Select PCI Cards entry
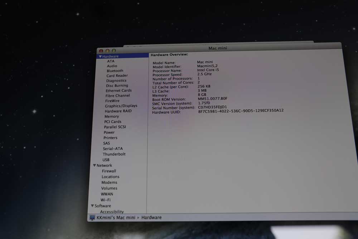The height and width of the screenshot is (239, 358). [x=112, y=122]
